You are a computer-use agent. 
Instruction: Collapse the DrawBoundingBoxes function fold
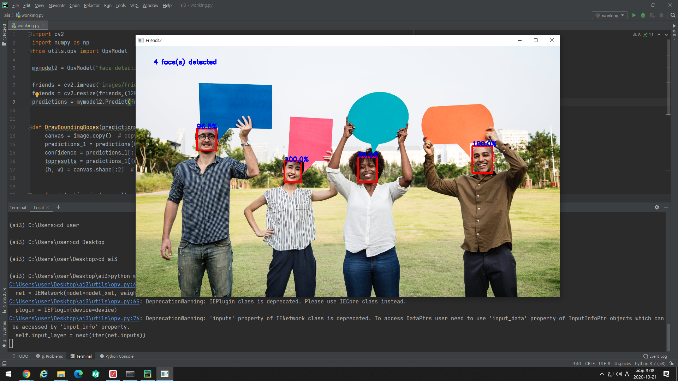pos(30,127)
